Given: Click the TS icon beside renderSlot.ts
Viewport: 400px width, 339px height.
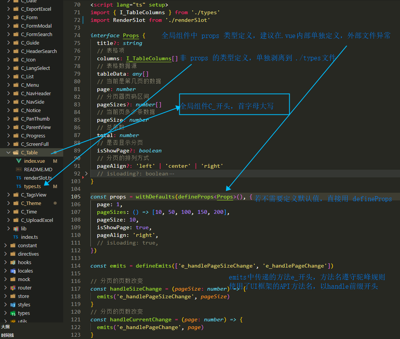Looking at the screenshot, I should pos(19,178).
